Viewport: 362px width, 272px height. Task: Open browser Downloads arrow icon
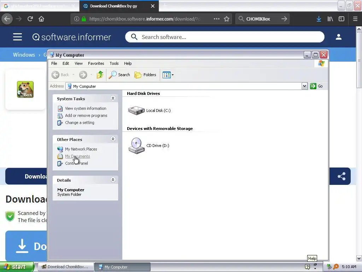319,19
